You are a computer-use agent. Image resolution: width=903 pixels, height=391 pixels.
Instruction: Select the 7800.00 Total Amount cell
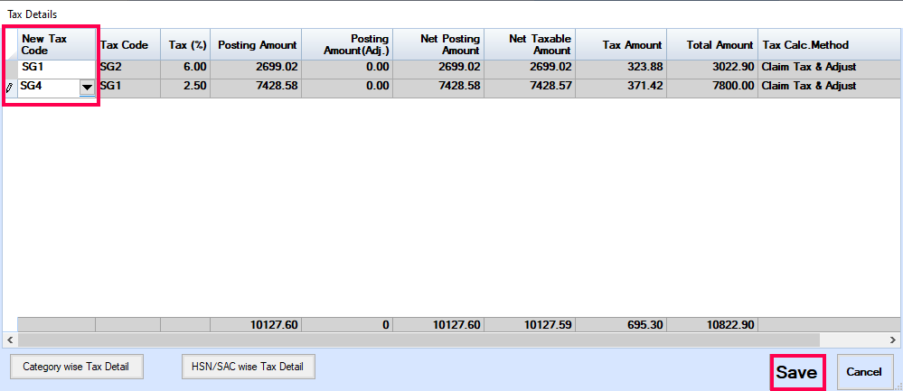(x=711, y=87)
